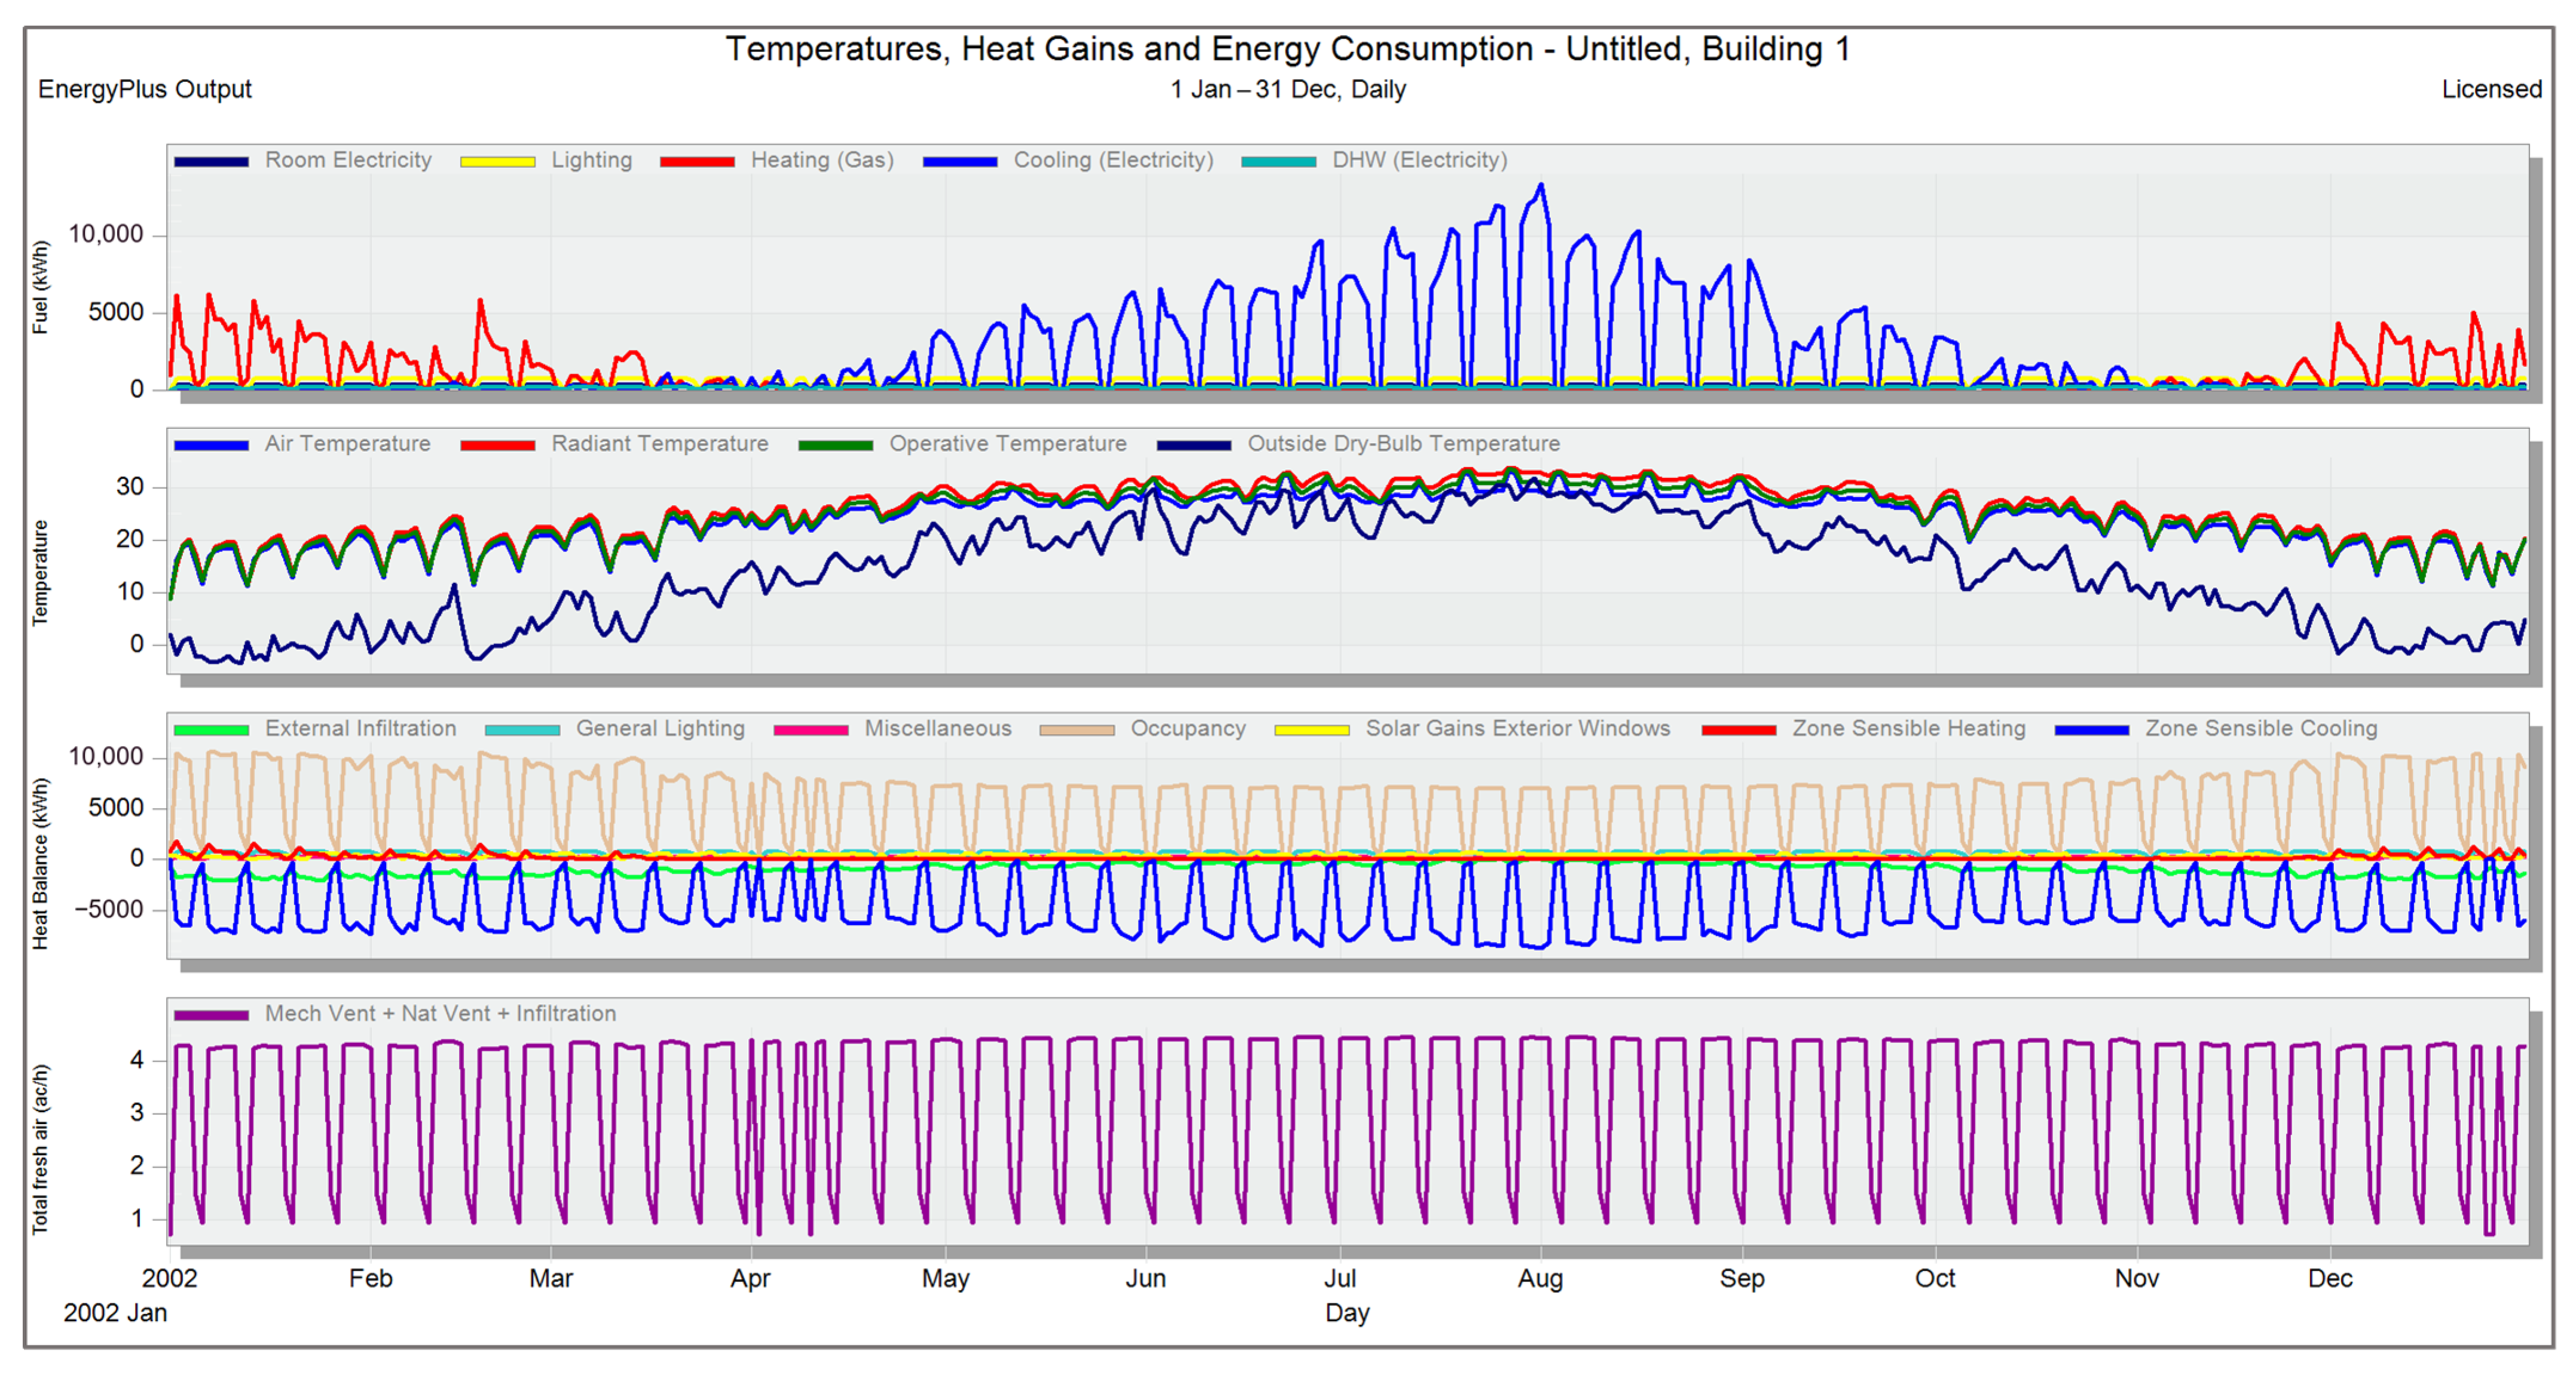Click the '2002 Jan' axis start label
Image resolution: width=2576 pixels, height=1375 pixels.
point(115,1313)
